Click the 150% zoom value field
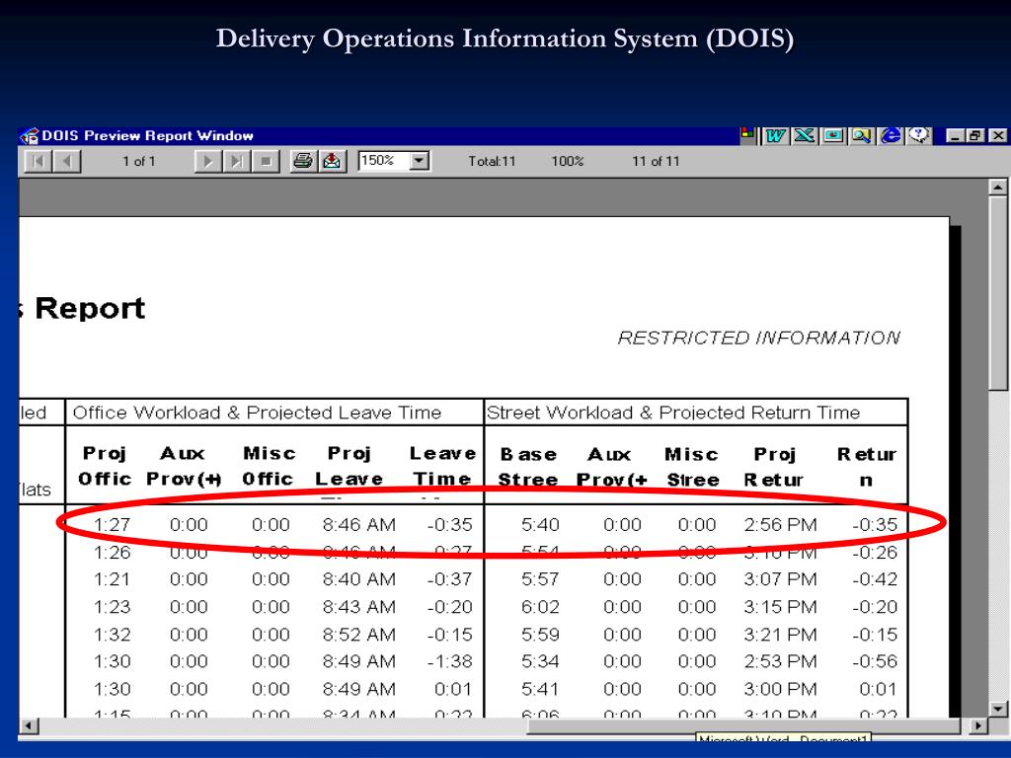The width and height of the screenshot is (1011, 758). pyautogui.click(x=384, y=161)
